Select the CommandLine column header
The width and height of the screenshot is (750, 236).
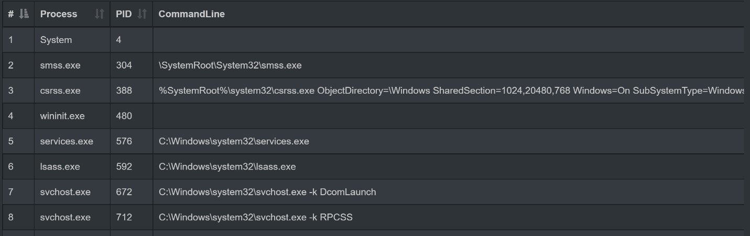[x=191, y=14]
